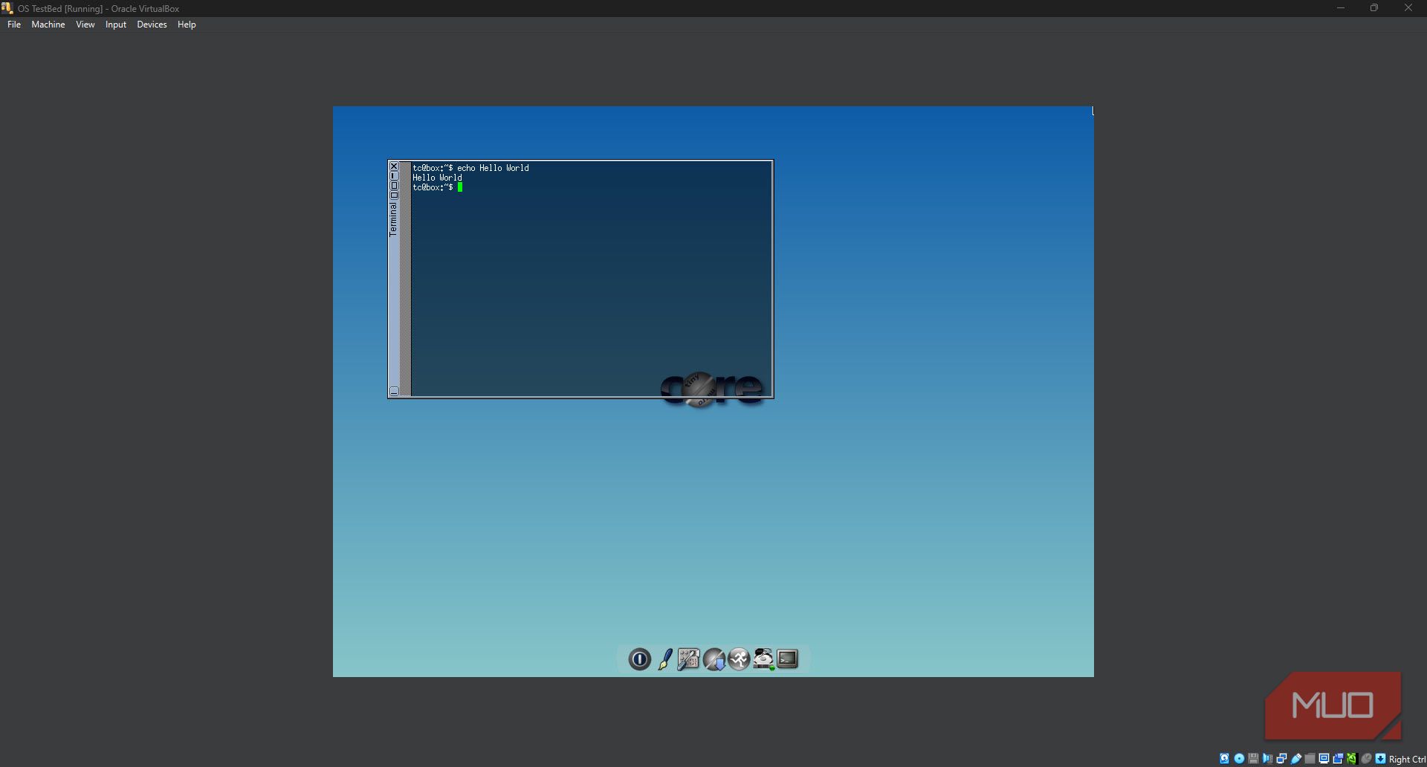Image resolution: width=1427 pixels, height=767 pixels.
Task: Click the shared folders status icon
Action: tap(1310, 759)
